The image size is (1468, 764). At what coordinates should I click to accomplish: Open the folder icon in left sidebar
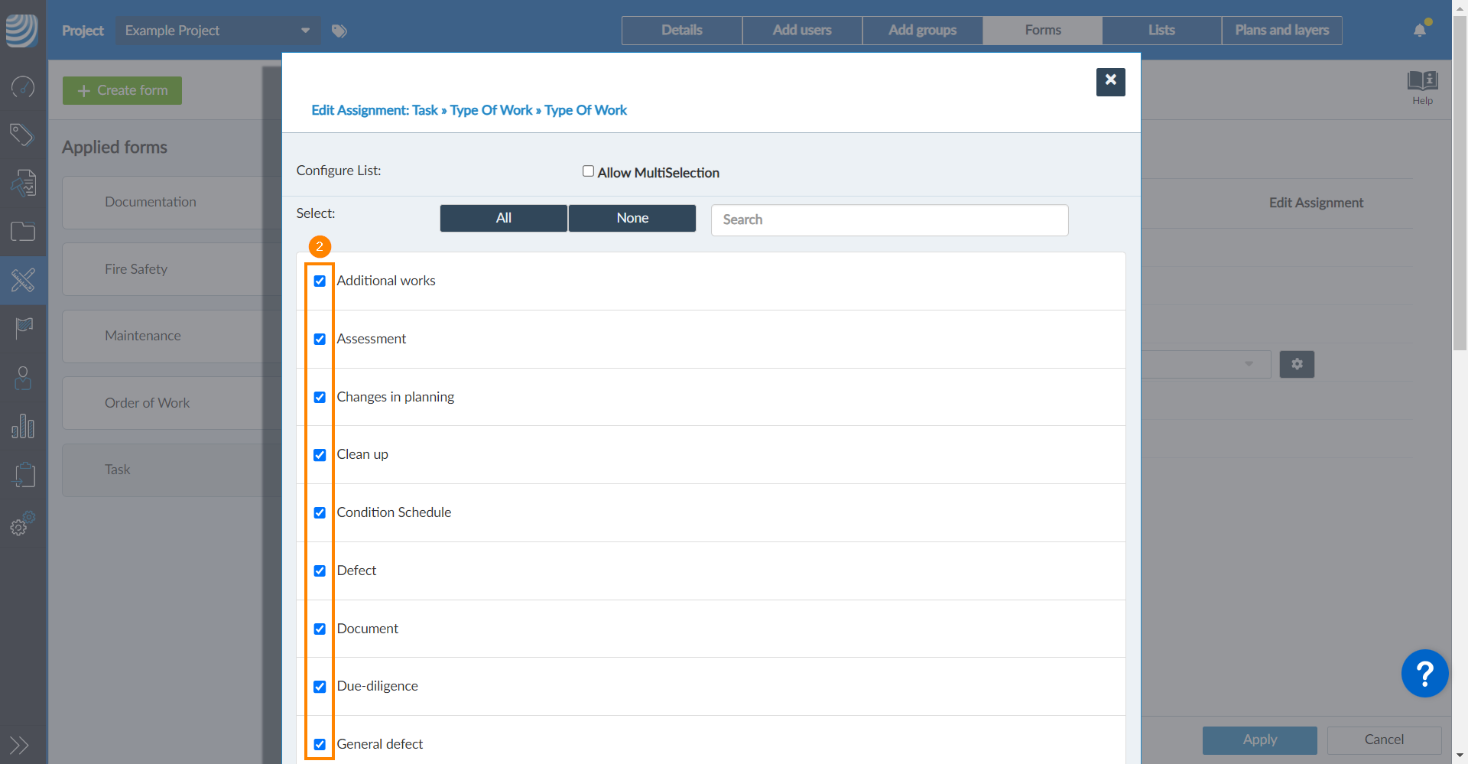tap(23, 232)
